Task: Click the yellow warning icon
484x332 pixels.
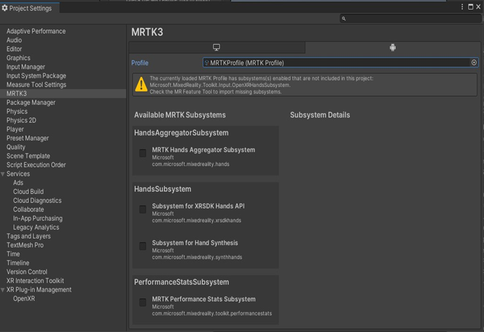Action: coord(141,84)
